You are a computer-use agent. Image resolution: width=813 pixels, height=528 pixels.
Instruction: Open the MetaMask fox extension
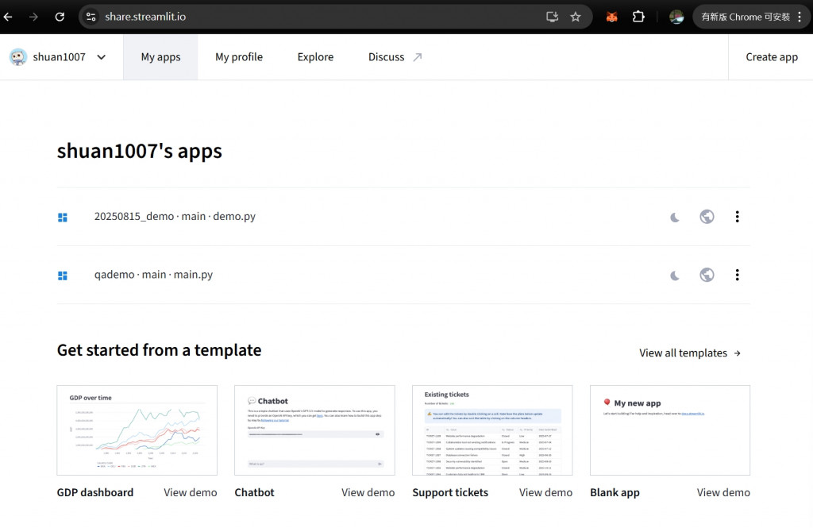[612, 17]
